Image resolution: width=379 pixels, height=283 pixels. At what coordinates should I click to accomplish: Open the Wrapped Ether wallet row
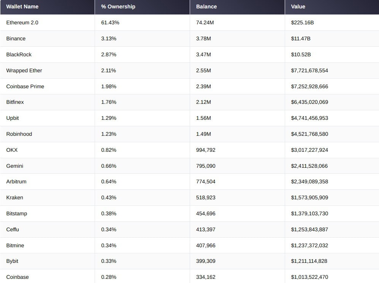pyautogui.click(x=24, y=70)
